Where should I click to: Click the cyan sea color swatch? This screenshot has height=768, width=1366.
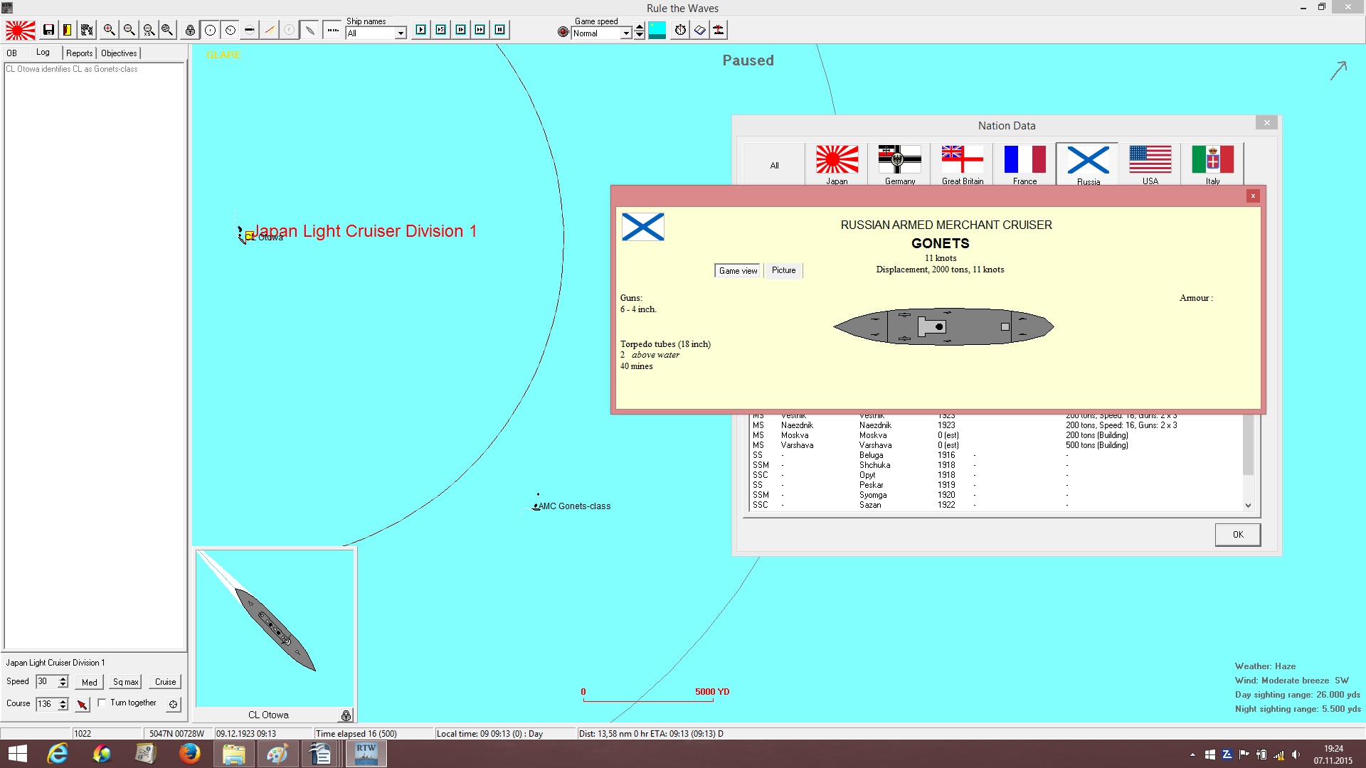point(657,30)
